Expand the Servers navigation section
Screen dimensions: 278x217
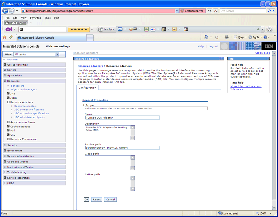(x=5, y=70)
